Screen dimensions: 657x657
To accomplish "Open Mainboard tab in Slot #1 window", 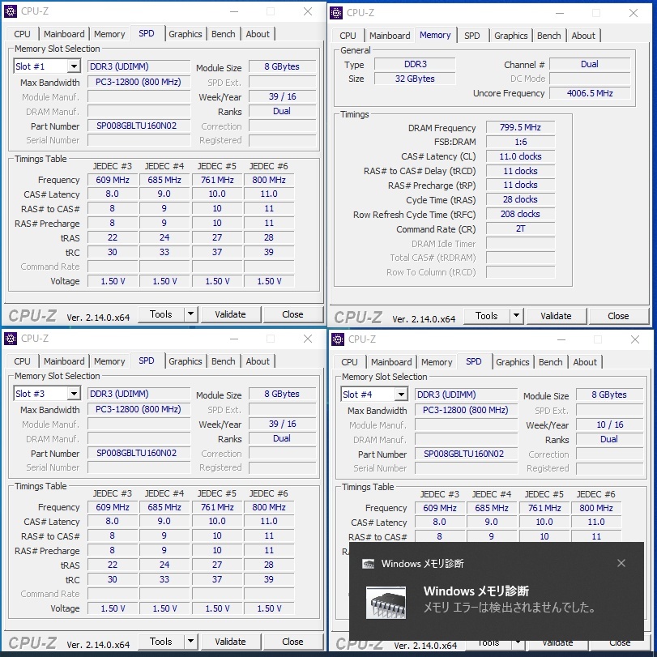I will 64,34.
